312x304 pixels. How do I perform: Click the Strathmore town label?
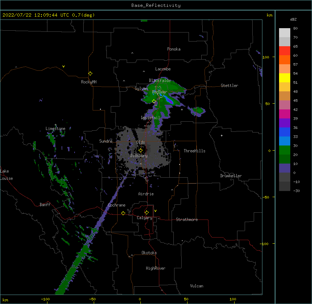pyautogui.click(x=187, y=220)
